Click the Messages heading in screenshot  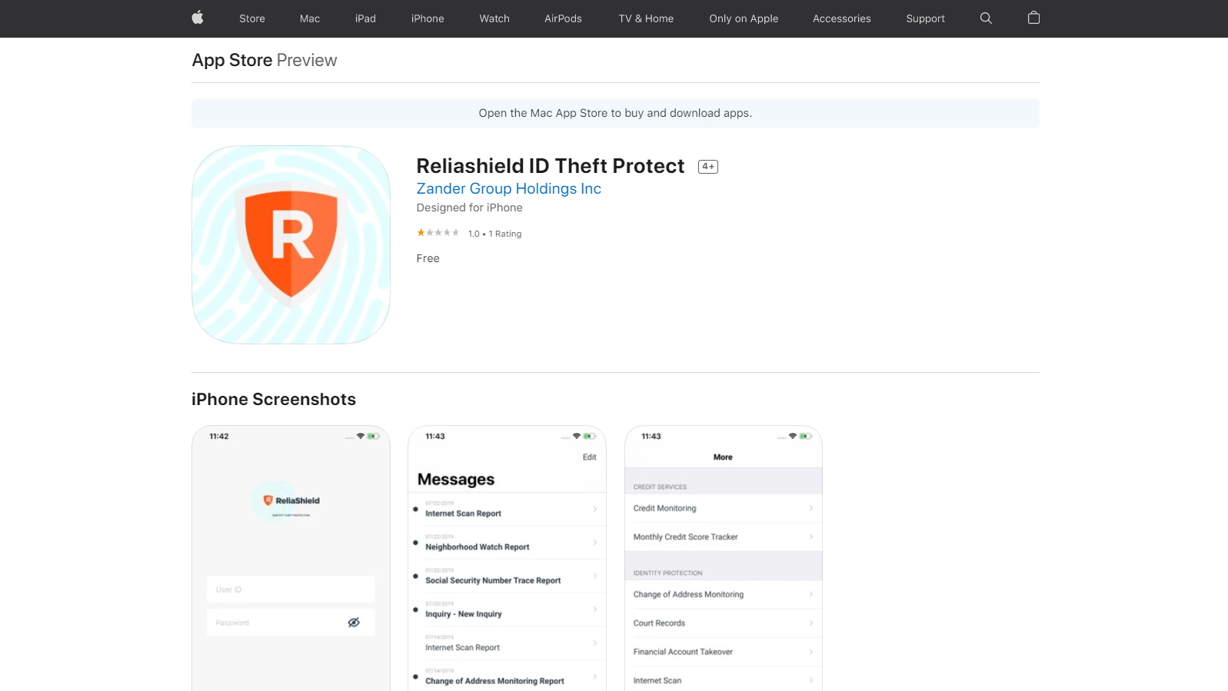pos(456,480)
